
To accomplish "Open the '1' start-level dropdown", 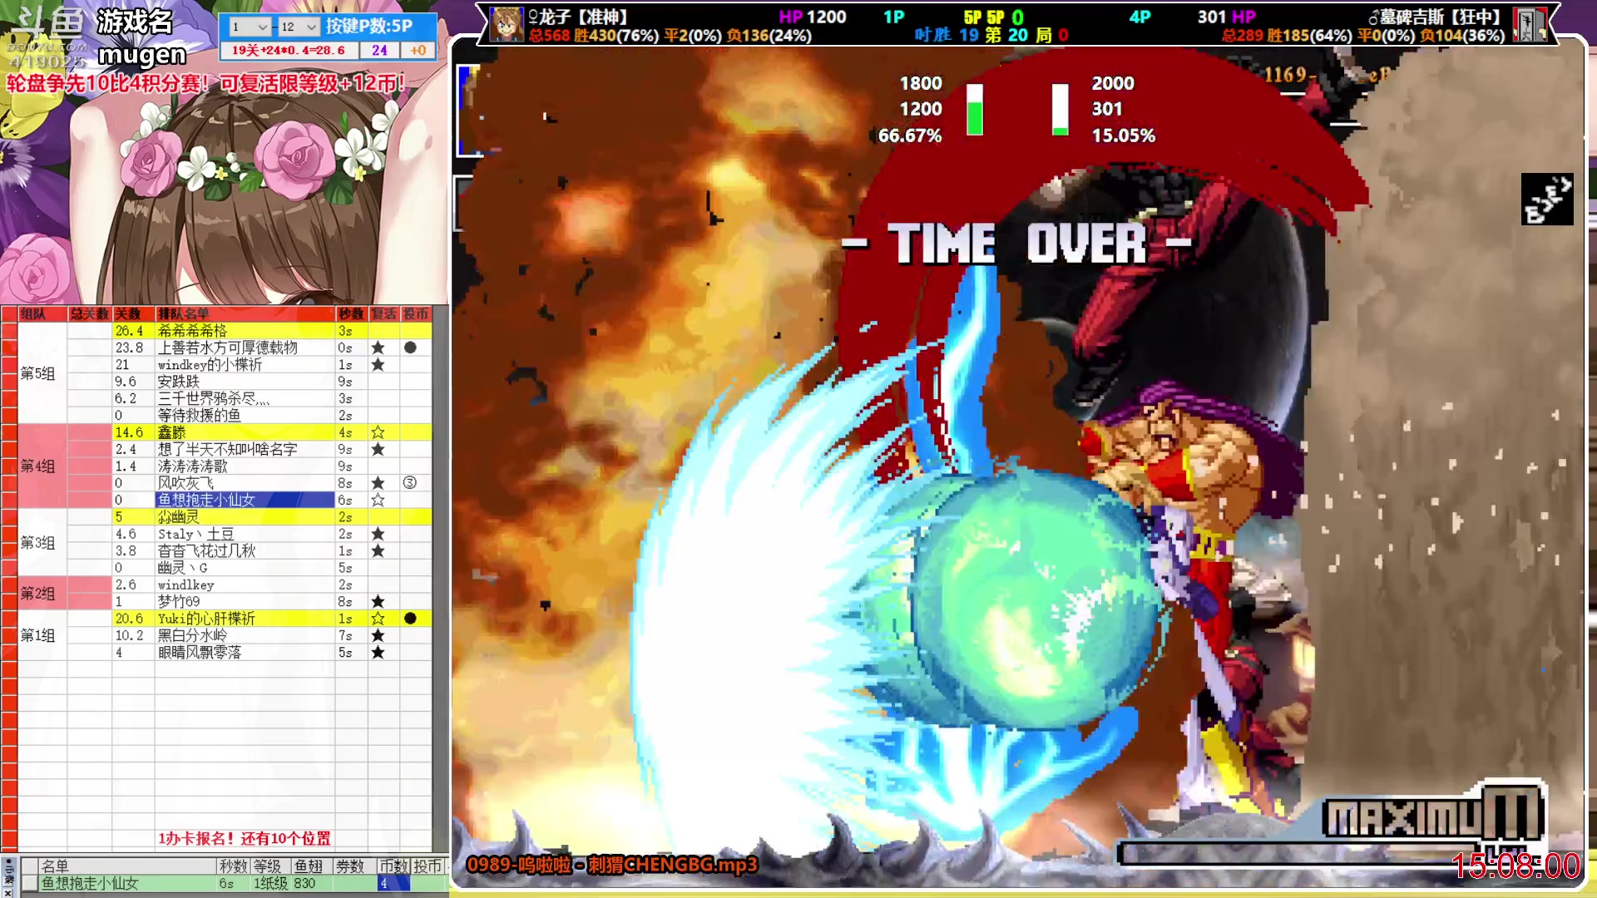I will (x=249, y=27).
